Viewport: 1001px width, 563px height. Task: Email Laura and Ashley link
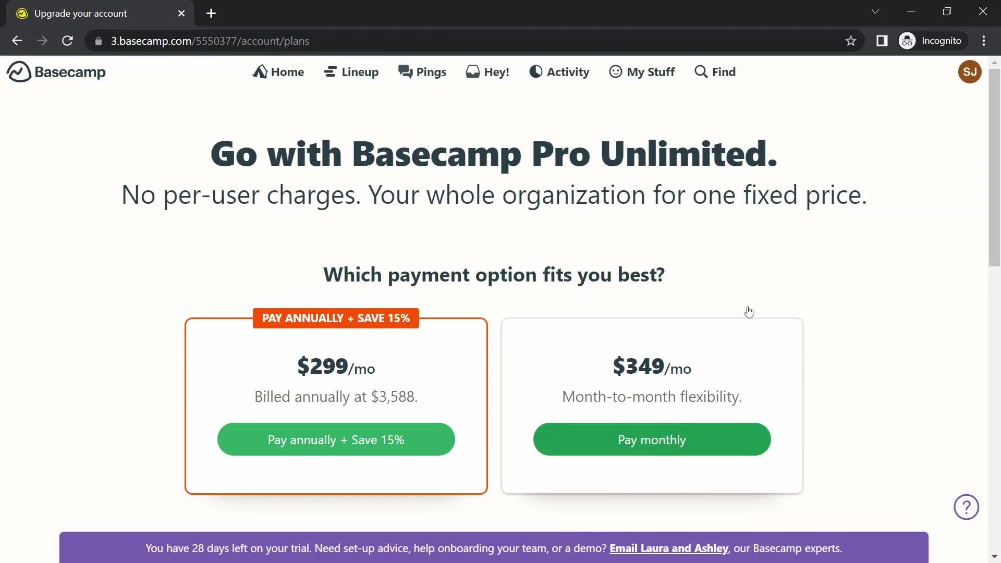coord(668,548)
